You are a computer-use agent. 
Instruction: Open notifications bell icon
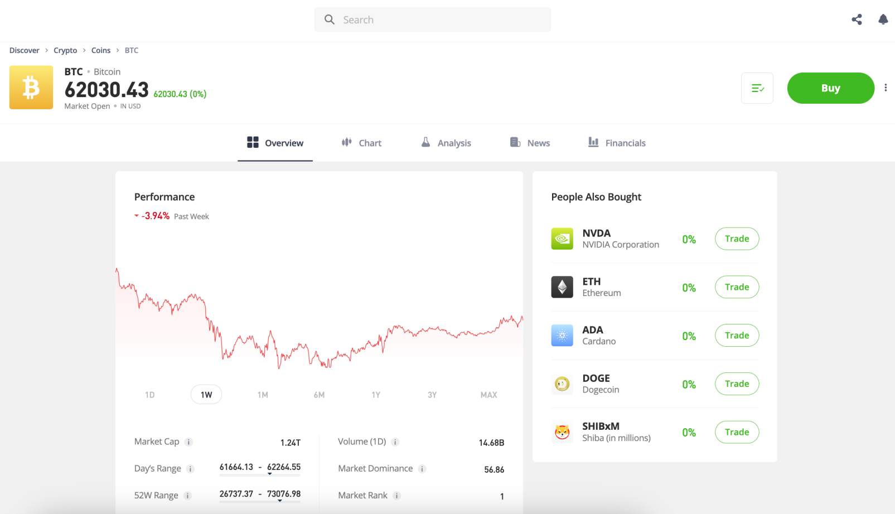[883, 20]
